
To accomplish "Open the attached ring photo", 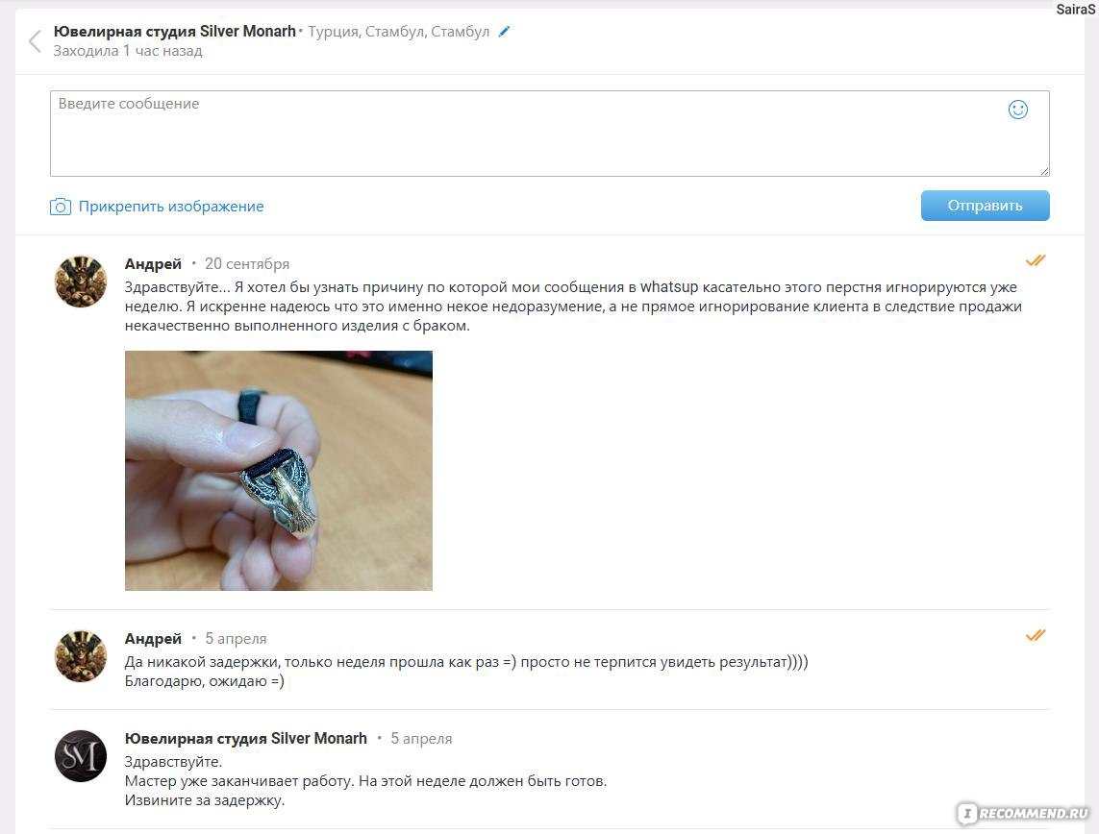I will coord(278,471).
